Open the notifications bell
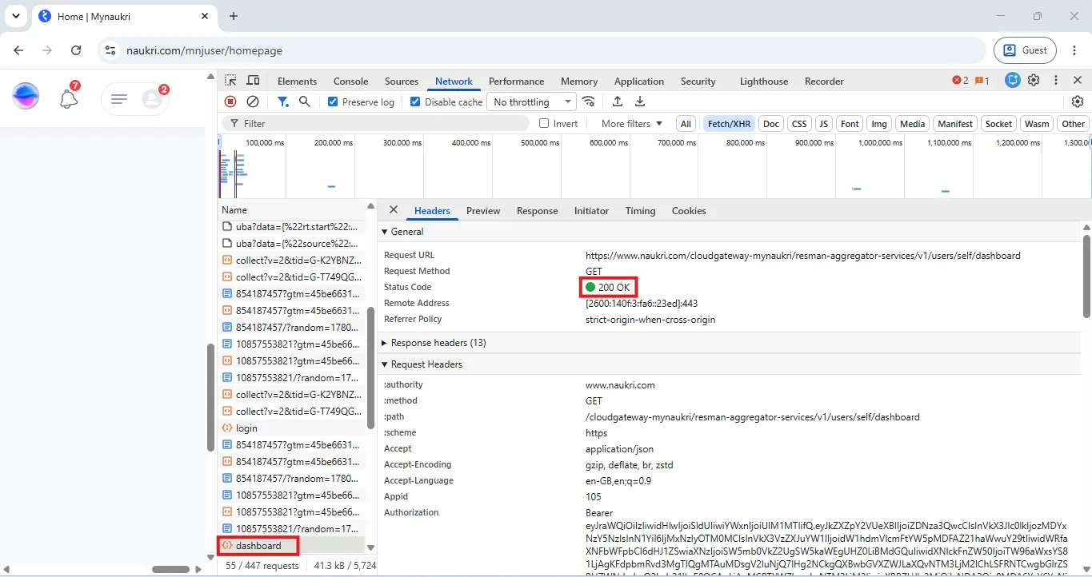The height and width of the screenshot is (577, 1092). pos(69,98)
